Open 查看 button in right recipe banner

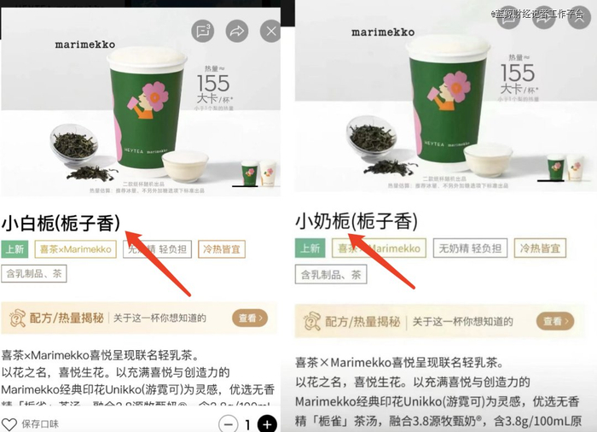(x=555, y=321)
